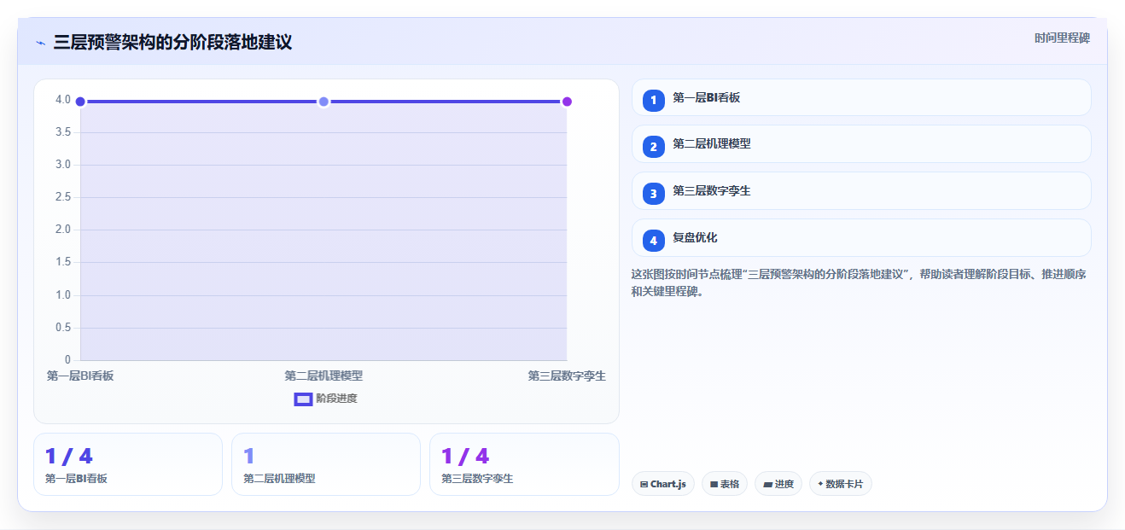The width and height of the screenshot is (1125, 530).
Task: Open the 复盘优化 milestone row
Action: (x=861, y=237)
